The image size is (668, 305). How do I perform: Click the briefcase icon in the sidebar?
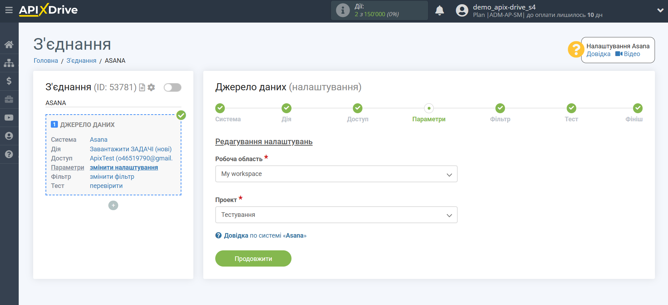click(x=9, y=99)
